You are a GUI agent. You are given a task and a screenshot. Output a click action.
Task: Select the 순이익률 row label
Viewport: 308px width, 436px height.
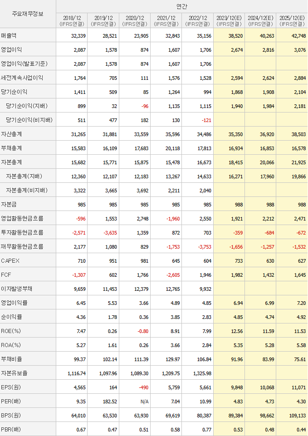point(11,317)
